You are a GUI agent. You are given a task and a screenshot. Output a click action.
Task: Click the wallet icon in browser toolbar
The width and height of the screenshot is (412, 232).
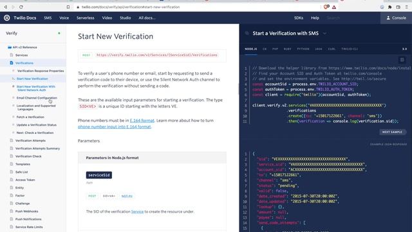coord(398,7)
